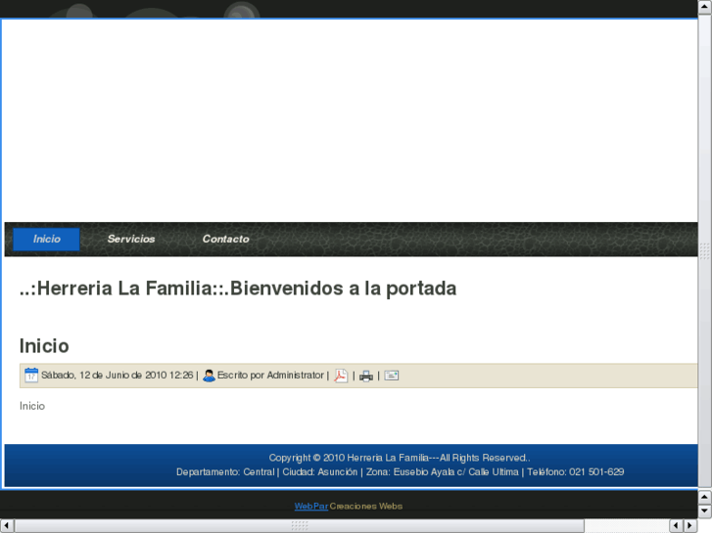The height and width of the screenshot is (533, 712).
Task: Click the author user icon
Action: pyautogui.click(x=209, y=376)
